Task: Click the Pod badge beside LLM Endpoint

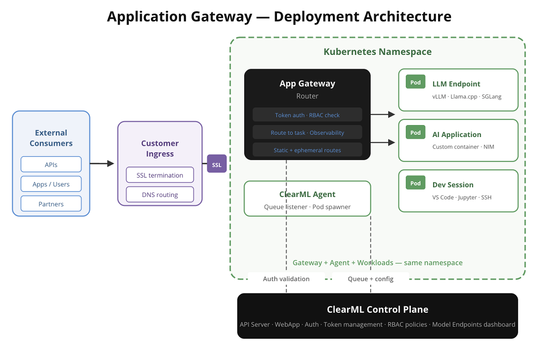Action: pyautogui.click(x=415, y=82)
